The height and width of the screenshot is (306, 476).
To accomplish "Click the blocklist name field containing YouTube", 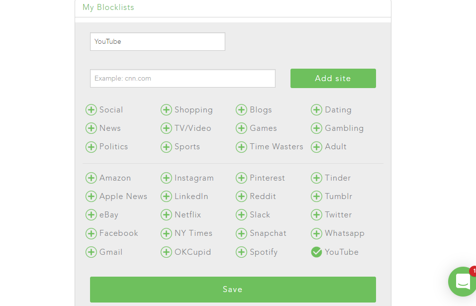I will coord(157,42).
